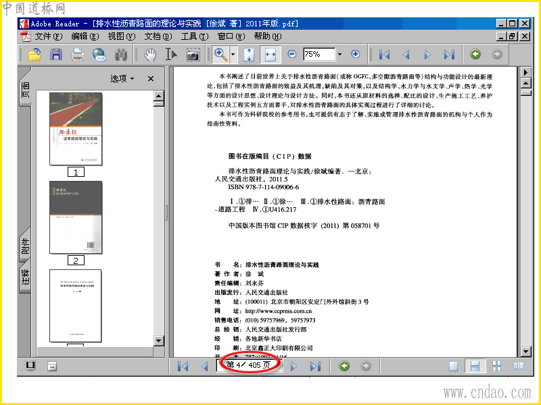Open the 选项 dropdown in pages panel
Screen dimensions: 541x405
122,78
